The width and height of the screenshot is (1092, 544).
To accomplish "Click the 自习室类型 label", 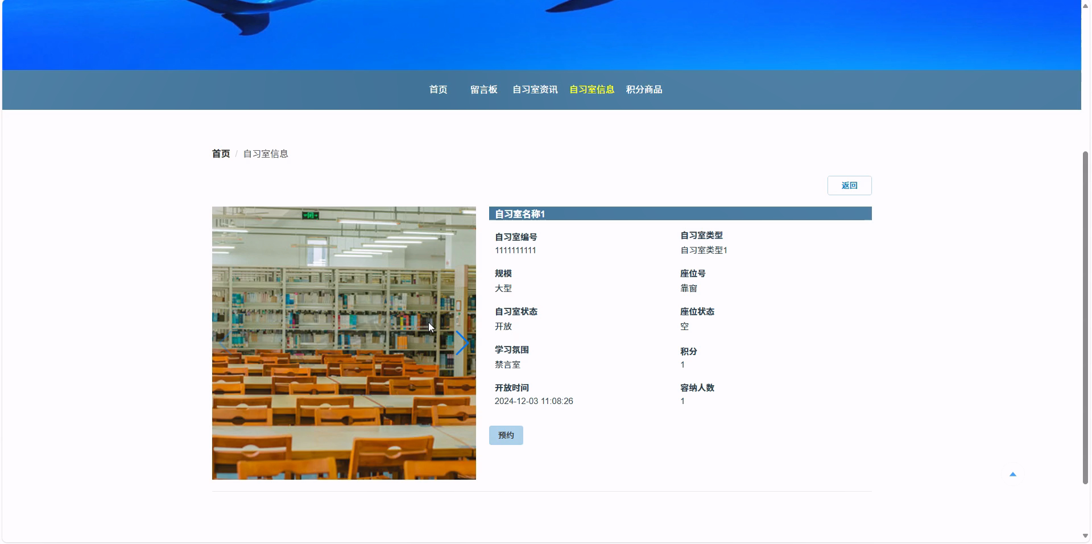I will click(x=701, y=235).
